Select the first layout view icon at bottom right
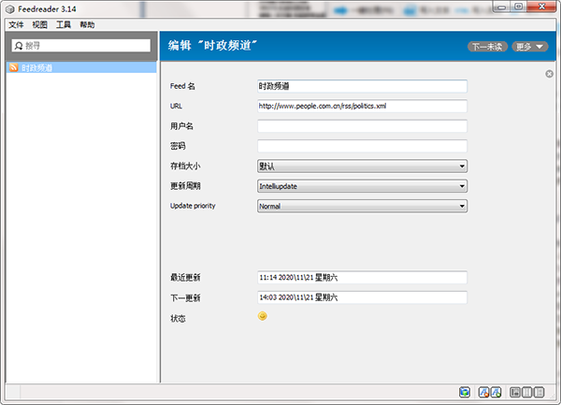561x405 pixels. point(515,392)
